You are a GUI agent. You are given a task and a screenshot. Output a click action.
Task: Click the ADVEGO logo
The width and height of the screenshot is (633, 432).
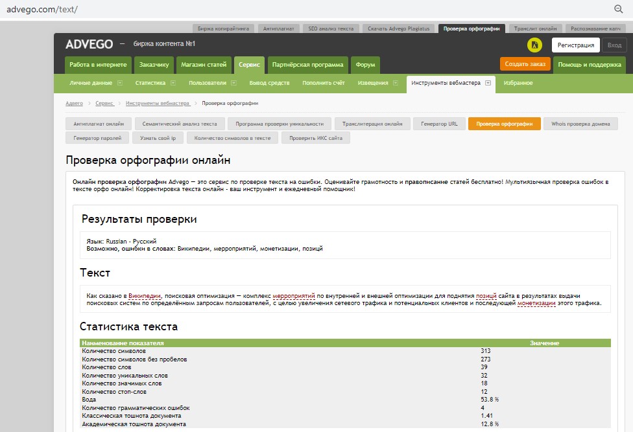coord(89,44)
